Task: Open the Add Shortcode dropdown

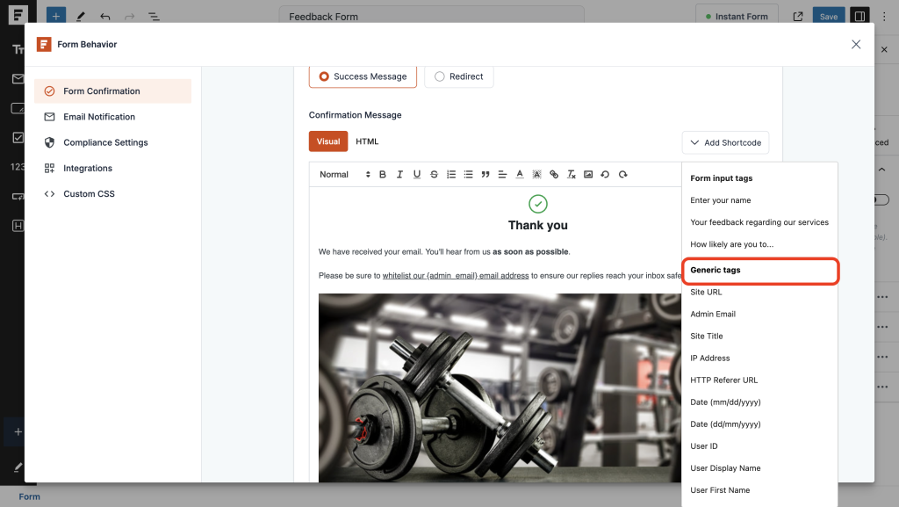Action: (725, 142)
